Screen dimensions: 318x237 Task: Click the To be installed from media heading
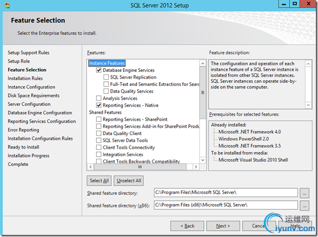(239, 153)
